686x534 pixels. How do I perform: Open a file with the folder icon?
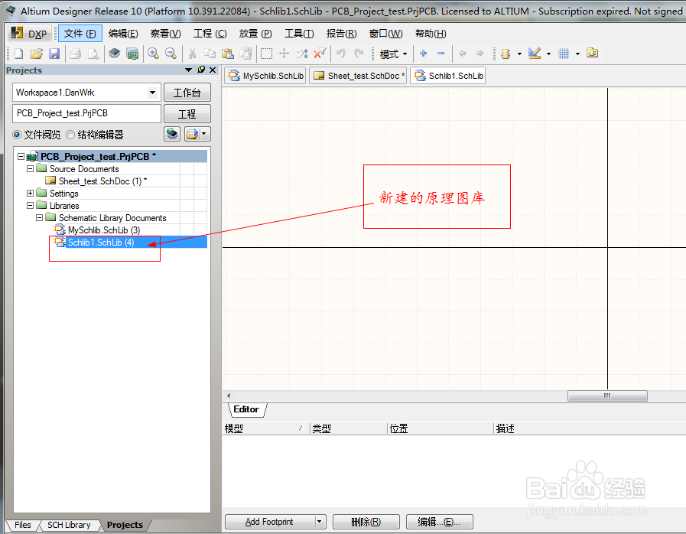tap(37, 54)
